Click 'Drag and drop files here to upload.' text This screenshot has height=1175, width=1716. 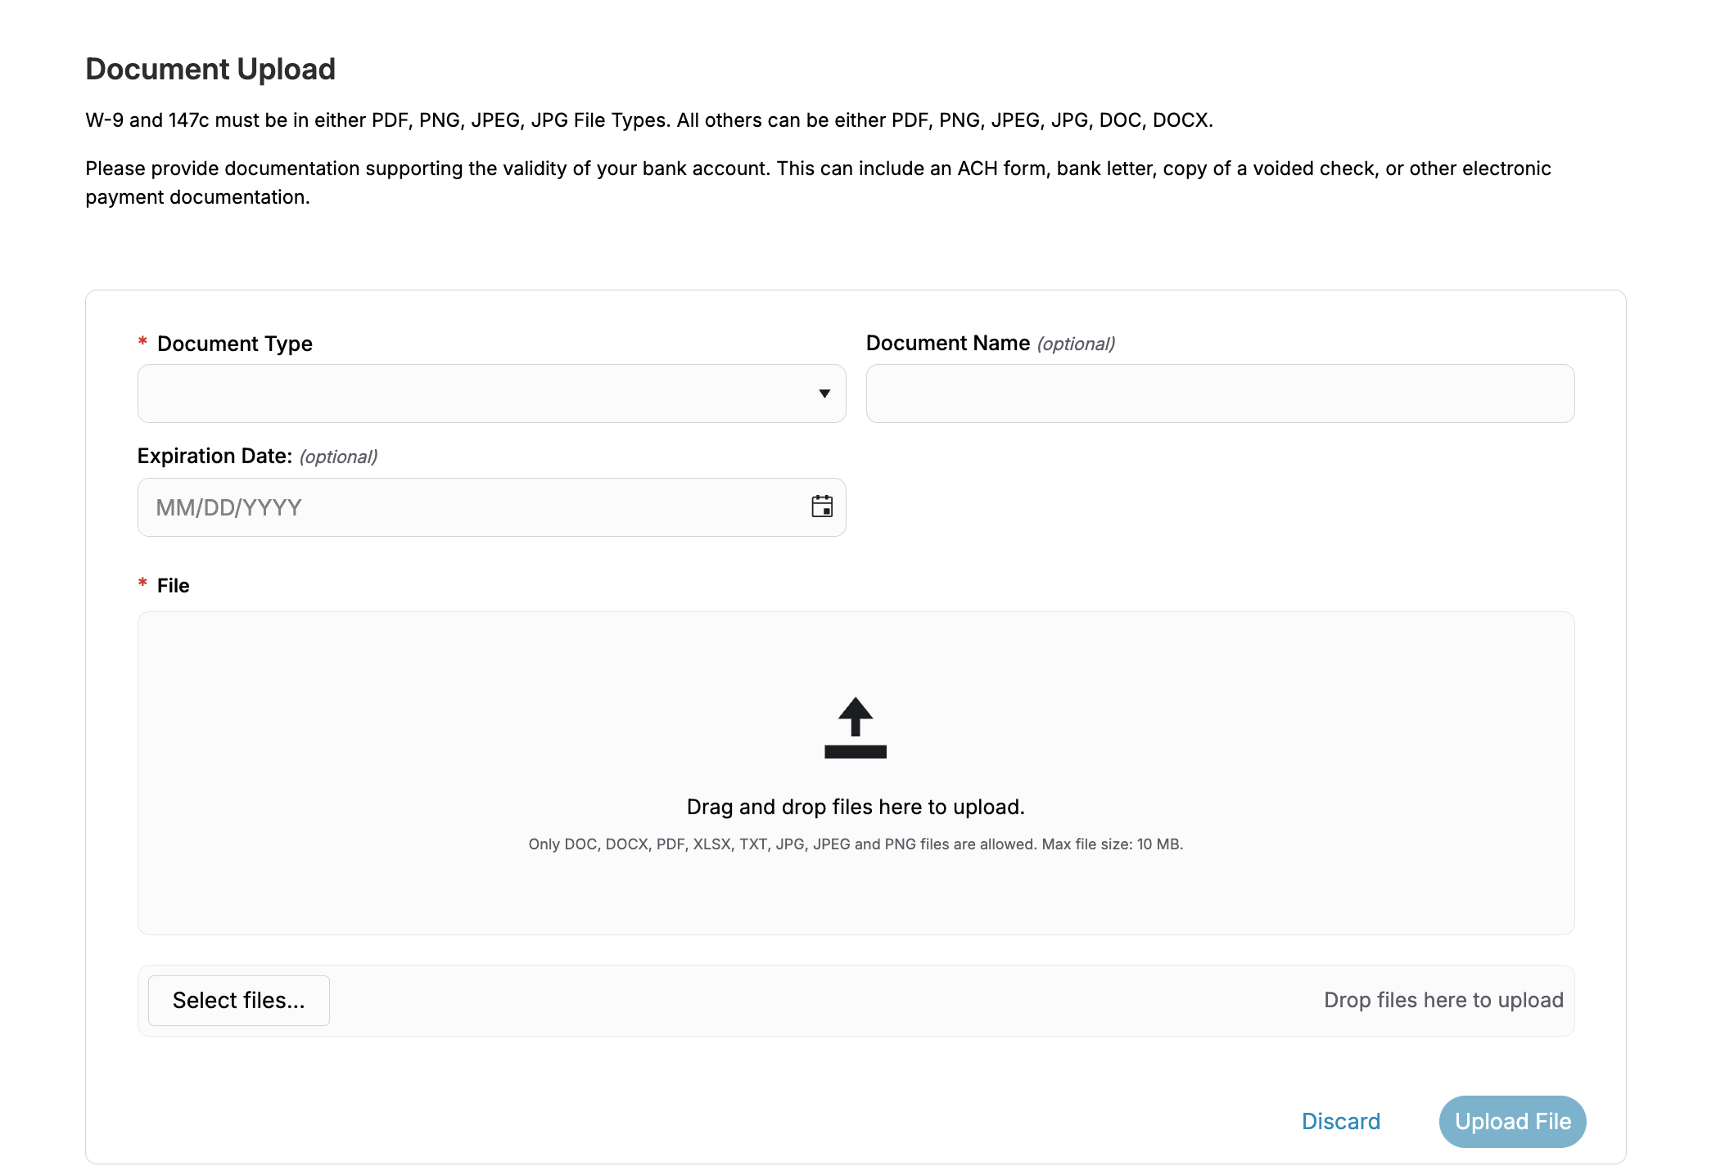[x=856, y=807]
